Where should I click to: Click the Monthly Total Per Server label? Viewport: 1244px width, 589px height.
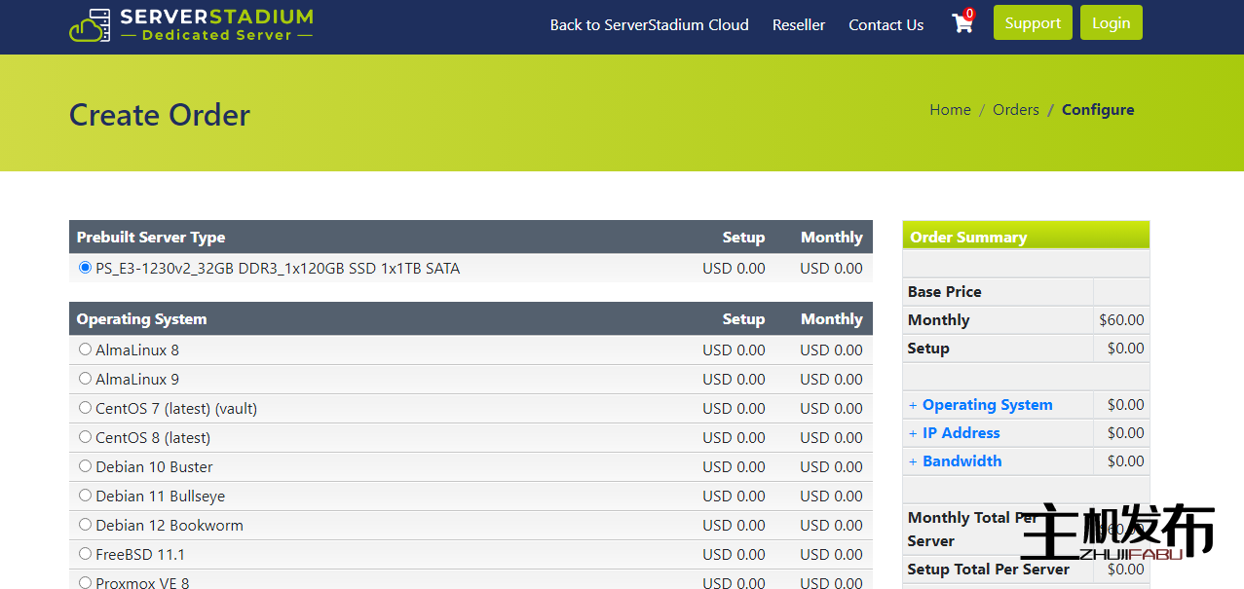coord(973,530)
